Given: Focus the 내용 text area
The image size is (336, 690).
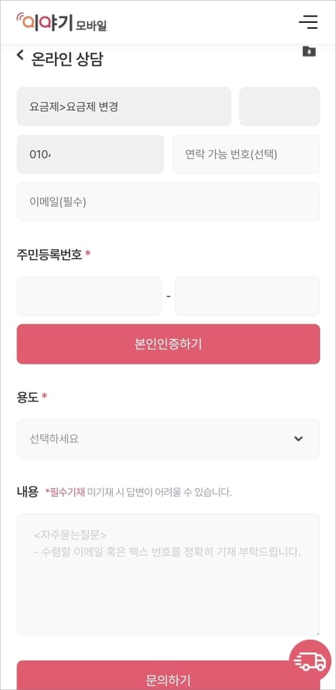Looking at the screenshot, I should pos(169,575).
